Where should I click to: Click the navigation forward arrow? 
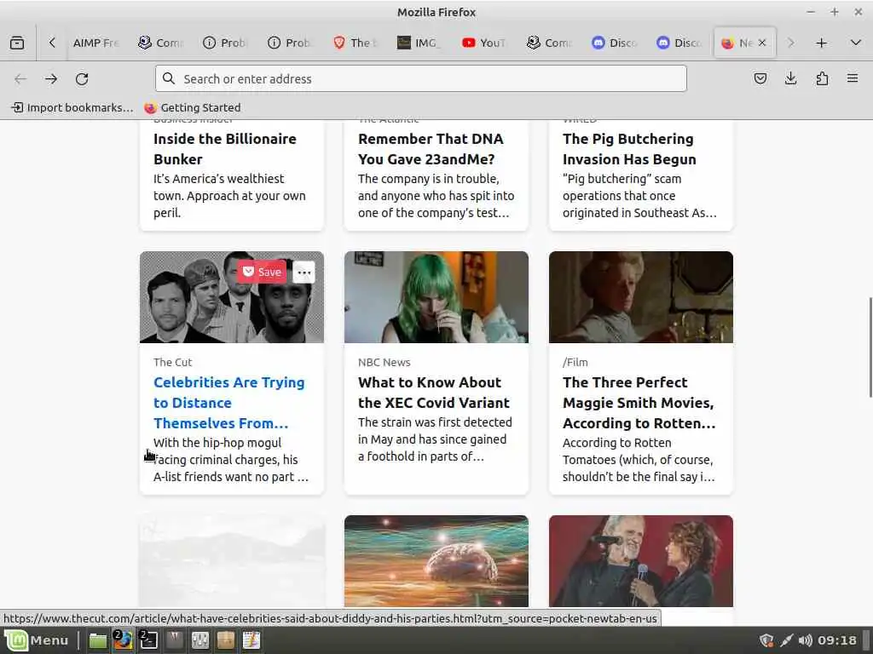pyautogui.click(x=51, y=79)
